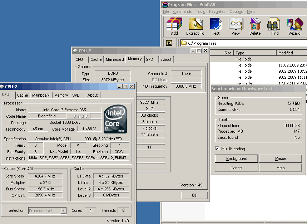Image resolution: width=307 pixels, height=224 pixels.
Task: Cancel the benchmark and hardware test
Action: (237, 168)
